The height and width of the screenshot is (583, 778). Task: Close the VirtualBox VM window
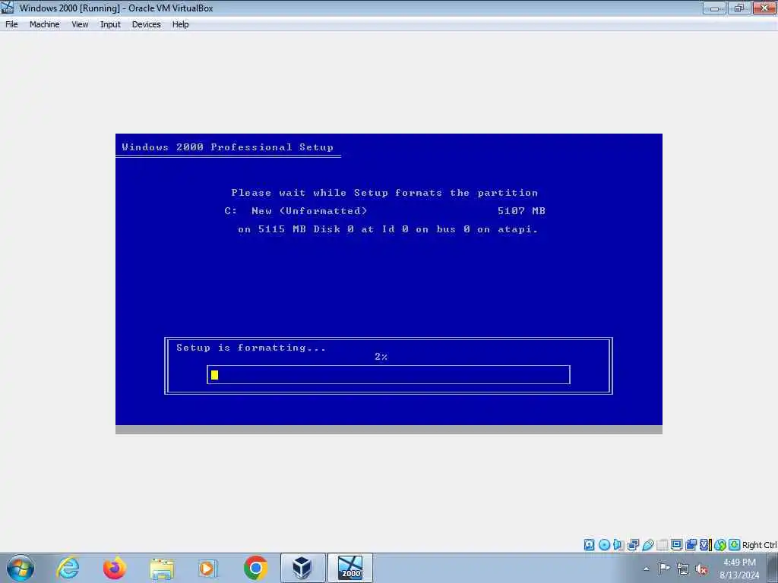[764, 8]
